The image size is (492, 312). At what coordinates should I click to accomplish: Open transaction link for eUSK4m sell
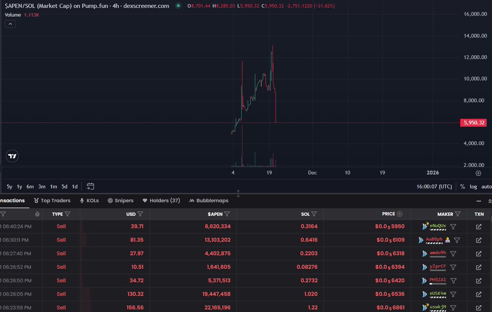coord(478,294)
